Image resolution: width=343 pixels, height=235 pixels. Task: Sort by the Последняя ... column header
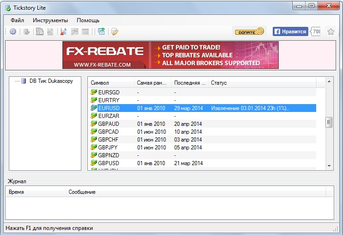coord(190,83)
